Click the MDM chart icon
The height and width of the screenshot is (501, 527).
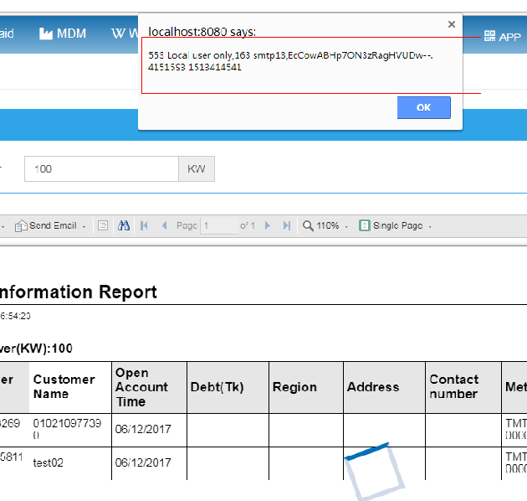pos(46,34)
